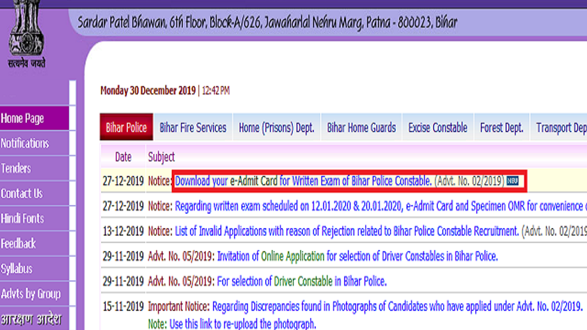The width and height of the screenshot is (587, 330).
Task: Click the NEW badge beside the admit card notice
Action: pyautogui.click(x=512, y=181)
